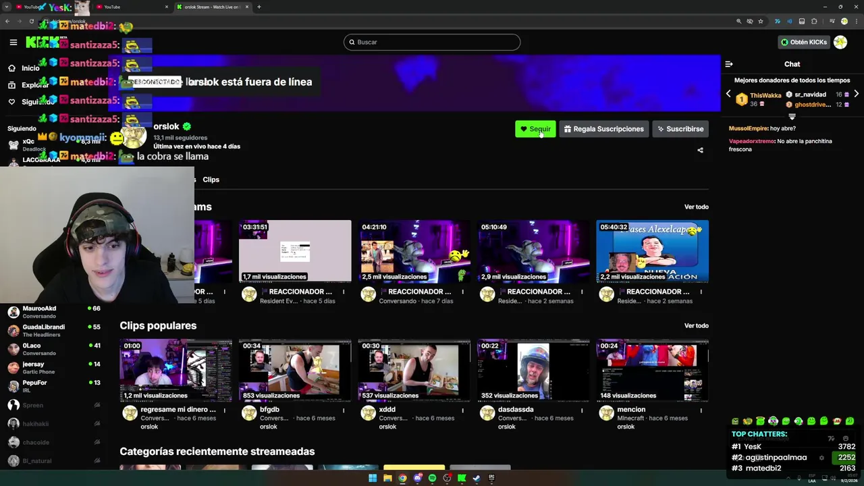
Task: Open a new browser tab
Action: coord(259,7)
